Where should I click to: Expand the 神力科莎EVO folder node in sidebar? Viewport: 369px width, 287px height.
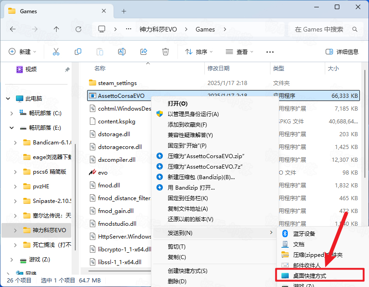pyautogui.click(x=16, y=230)
